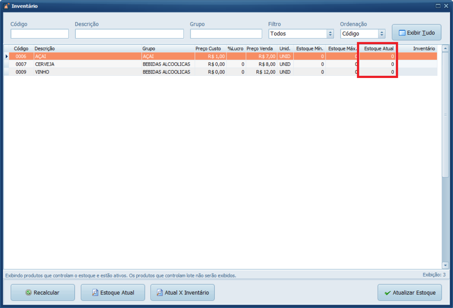Viewport: 453px width, 308px height.
Task: Click the scrollbar down arrow
Action: coord(445,265)
